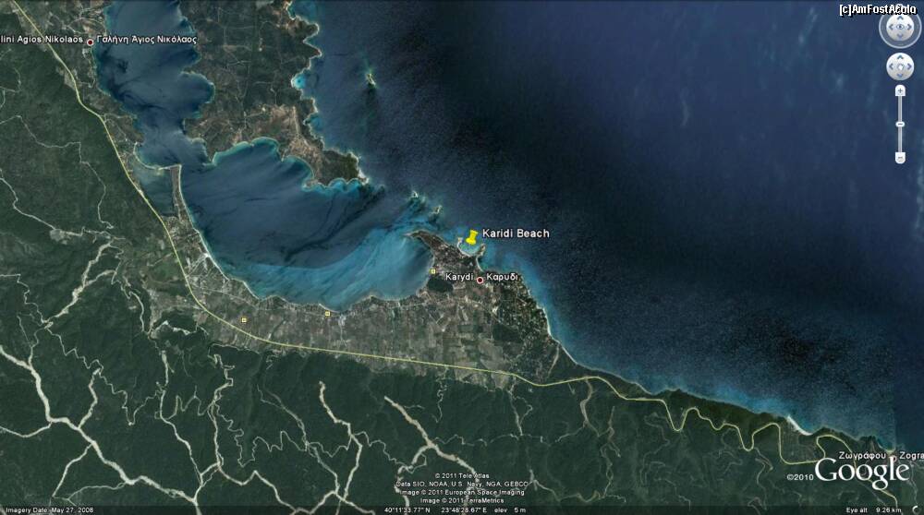Click the zoom slider handle
The height and width of the screenshot is (515, 924).
pos(900,124)
